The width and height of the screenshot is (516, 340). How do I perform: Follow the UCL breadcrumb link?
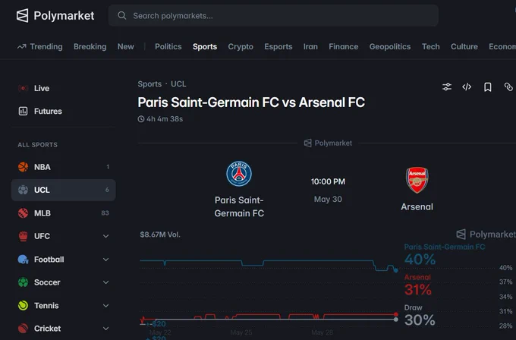tap(178, 84)
